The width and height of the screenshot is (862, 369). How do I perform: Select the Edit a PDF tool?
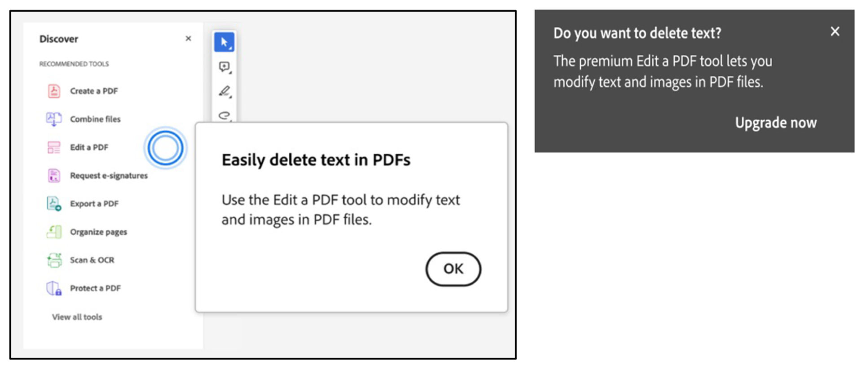tap(89, 147)
